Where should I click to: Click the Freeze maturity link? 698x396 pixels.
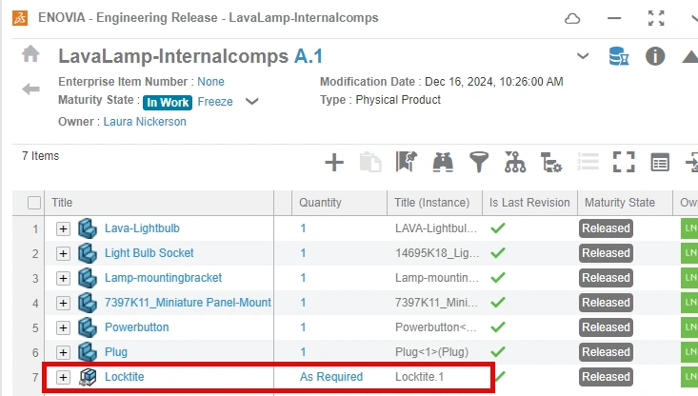coord(215,102)
